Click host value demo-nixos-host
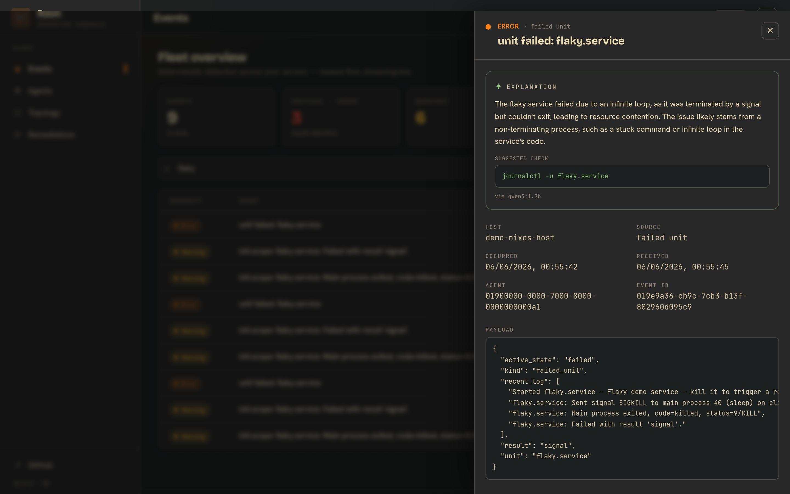The height and width of the screenshot is (494, 790). 520,238
